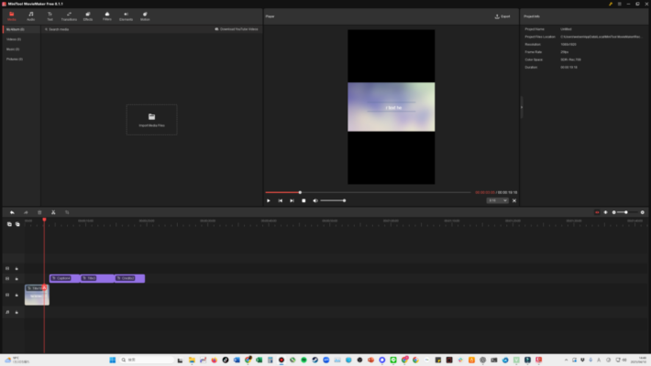Select Videos (0) in media list

pyautogui.click(x=14, y=39)
